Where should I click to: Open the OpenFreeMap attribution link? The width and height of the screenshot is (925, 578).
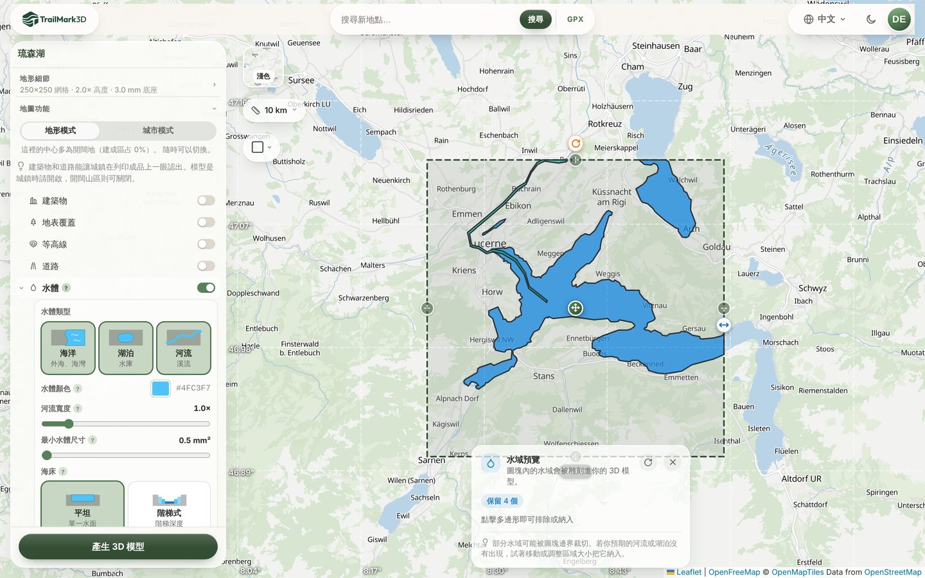point(734,572)
